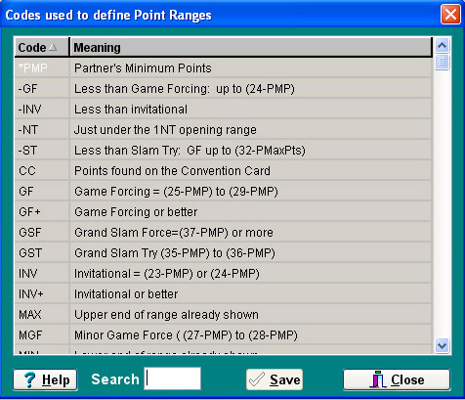Viewport: 465px width, 400px height.
Task: Click the vertical scrollbar thumb
Action: coord(442,62)
